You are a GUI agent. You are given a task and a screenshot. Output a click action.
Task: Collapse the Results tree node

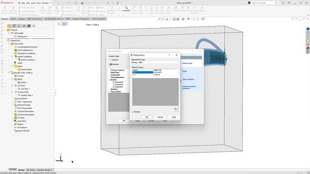tap(9, 72)
